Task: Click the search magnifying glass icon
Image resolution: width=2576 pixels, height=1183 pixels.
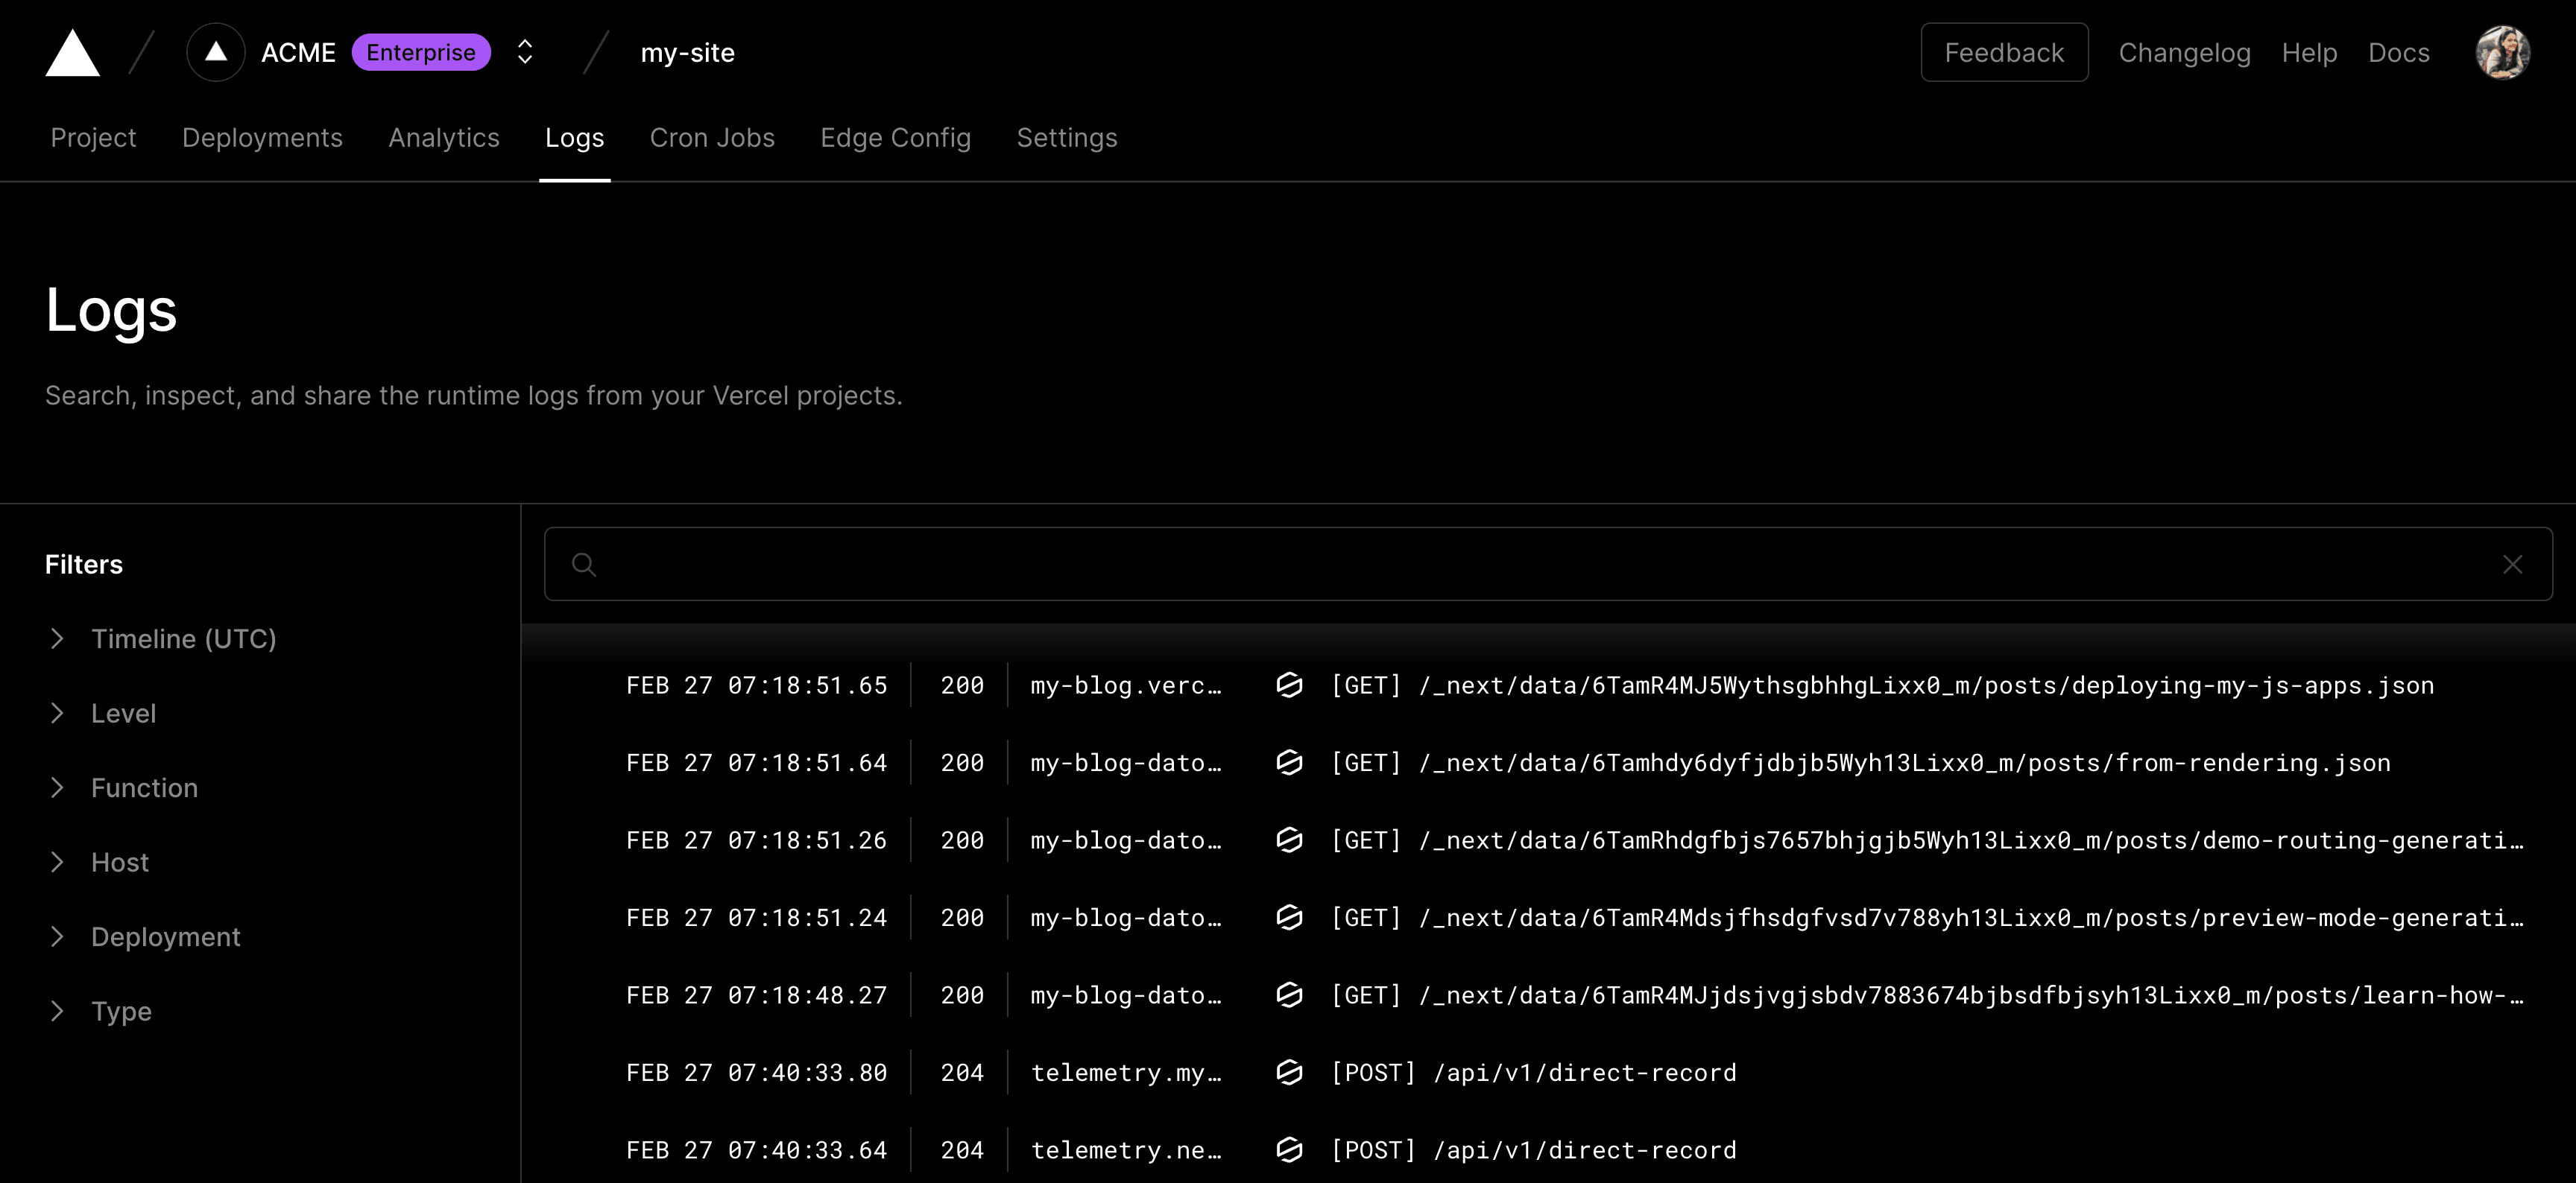Action: point(585,563)
